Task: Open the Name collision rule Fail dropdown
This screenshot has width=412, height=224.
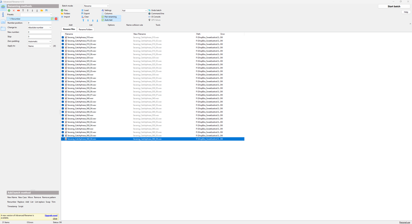Action: (134, 11)
